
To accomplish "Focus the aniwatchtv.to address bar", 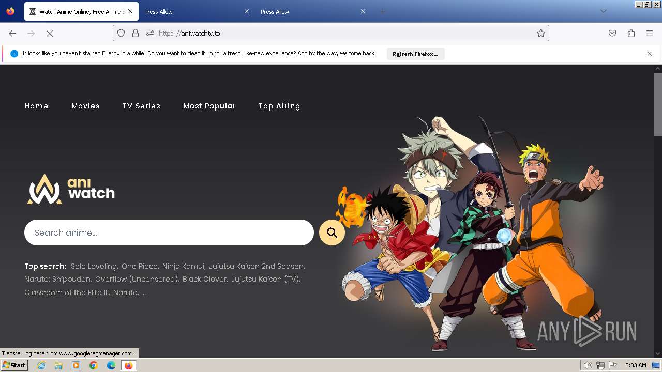I will [x=331, y=33].
